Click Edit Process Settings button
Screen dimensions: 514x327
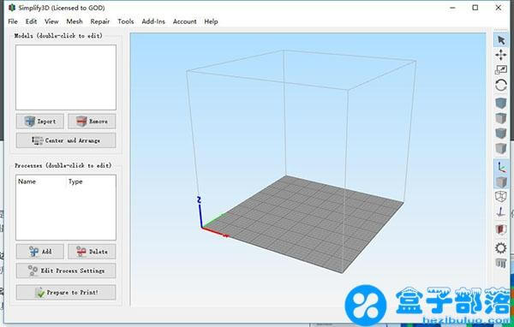coord(66,271)
